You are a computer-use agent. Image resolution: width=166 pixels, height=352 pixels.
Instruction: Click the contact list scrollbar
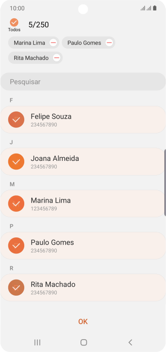[x=165, y=182]
